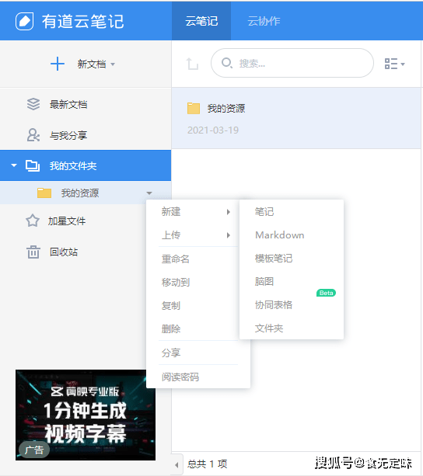Open 最新文档 in sidebar

point(68,104)
